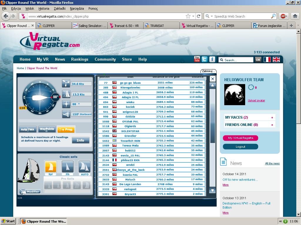This screenshot has height=225, width=301.
Task: Expand the MY RACES section
Action: click(272, 117)
